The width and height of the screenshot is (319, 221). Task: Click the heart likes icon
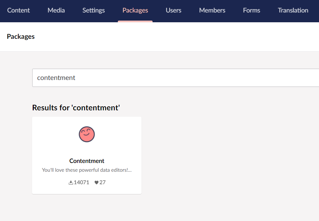click(x=97, y=183)
